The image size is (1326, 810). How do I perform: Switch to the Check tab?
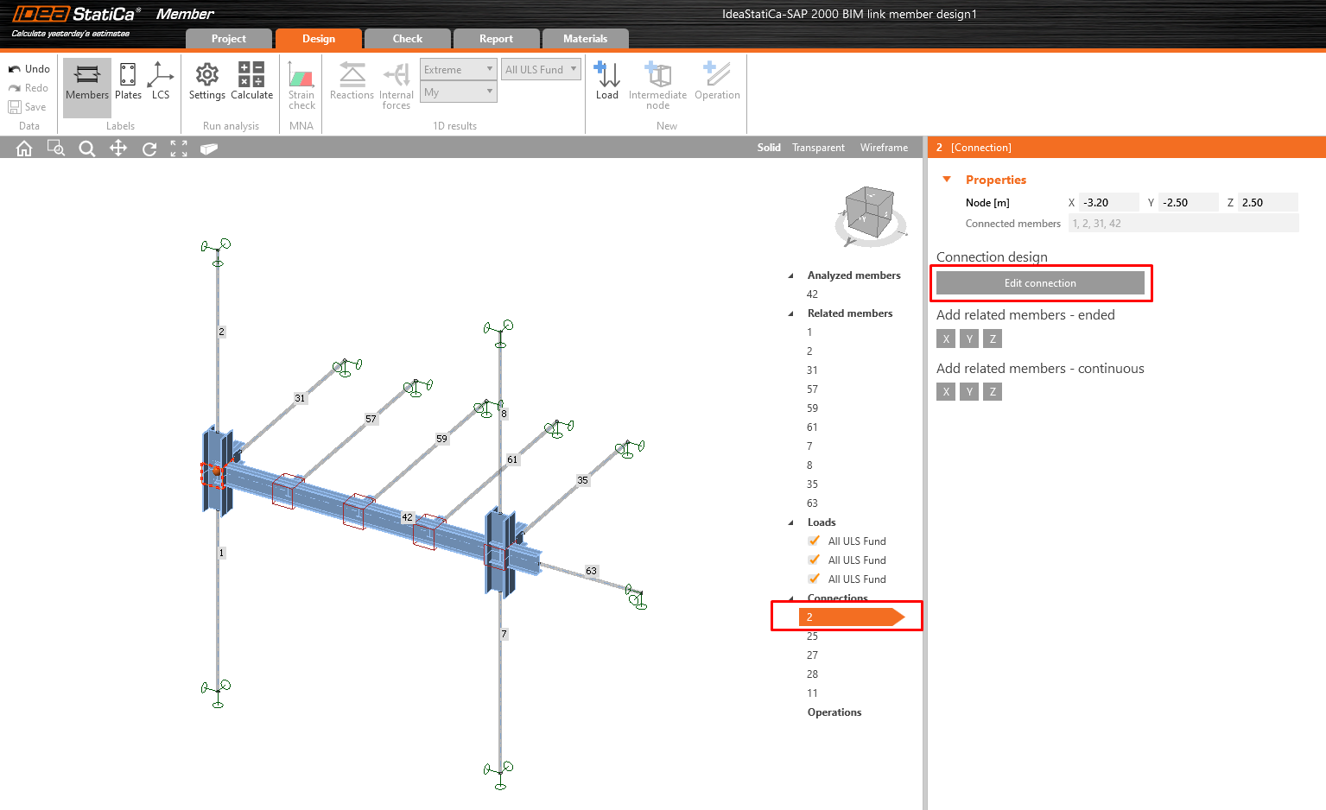pyautogui.click(x=407, y=39)
